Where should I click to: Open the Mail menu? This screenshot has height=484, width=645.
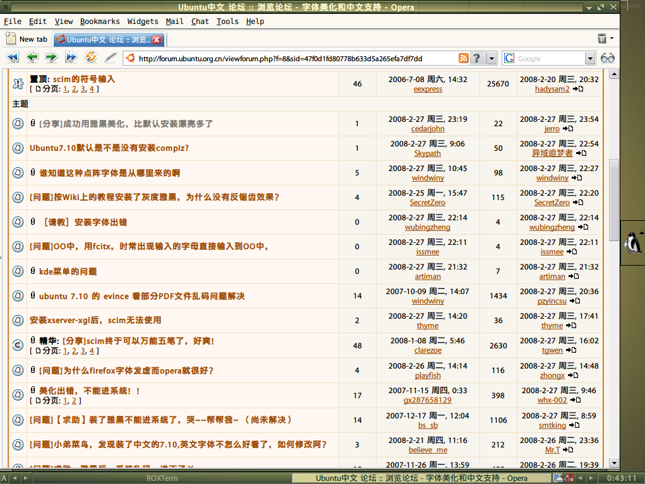(174, 21)
